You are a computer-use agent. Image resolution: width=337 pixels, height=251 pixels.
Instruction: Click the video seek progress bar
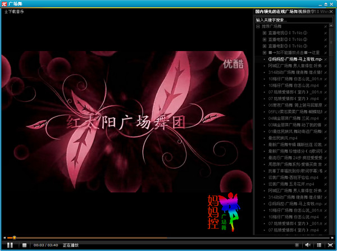coord(168,238)
